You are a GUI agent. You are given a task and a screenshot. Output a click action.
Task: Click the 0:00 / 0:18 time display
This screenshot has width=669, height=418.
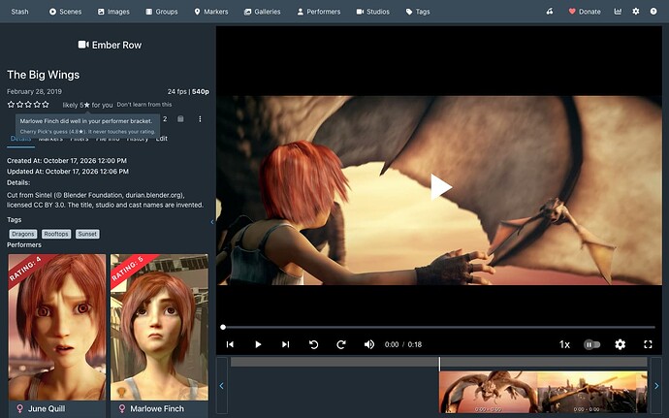[x=403, y=344]
